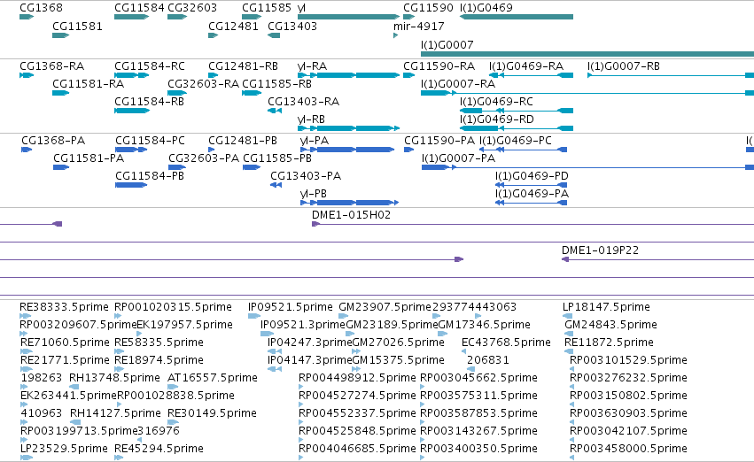Screen dimensions: 754x462
Task: Select protein l(1)G0469-PD
Action: click(x=532, y=185)
